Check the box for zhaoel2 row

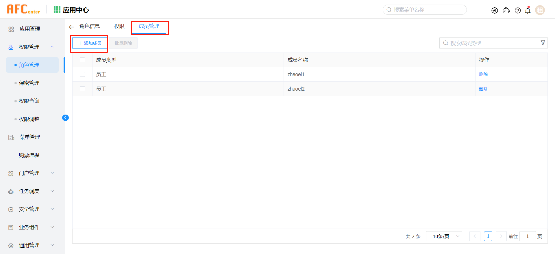click(82, 89)
